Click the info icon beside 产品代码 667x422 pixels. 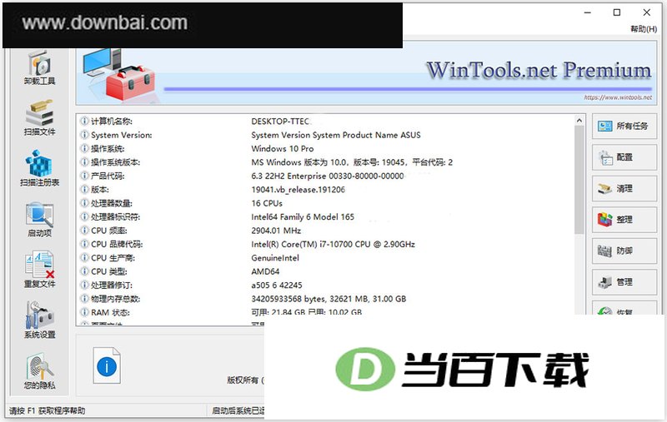click(x=85, y=176)
